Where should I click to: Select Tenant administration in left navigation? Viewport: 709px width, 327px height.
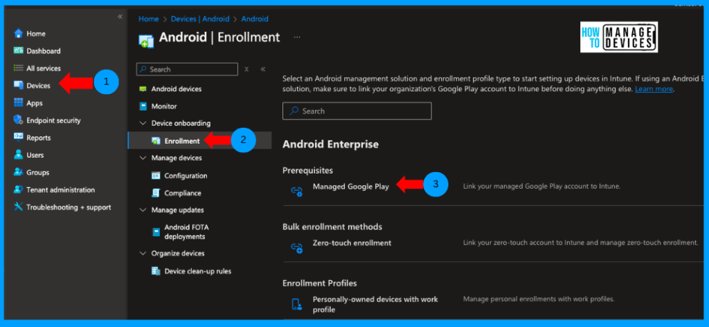point(61,189)
